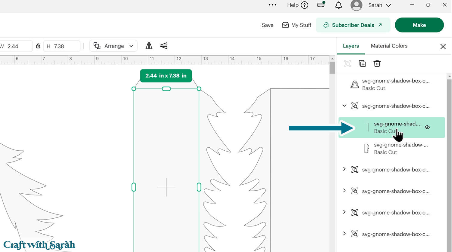This screenshot has width=452, height=252.
Task: Click the offset/align icon beside flip
Action: 164,46
